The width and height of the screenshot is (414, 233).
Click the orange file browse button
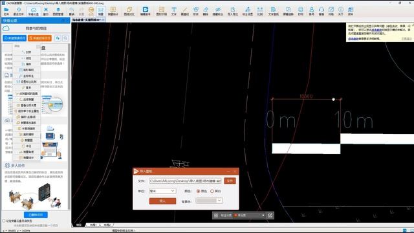click(230, 181)
